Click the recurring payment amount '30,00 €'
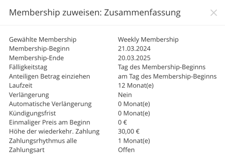This screenshot has height=162, width=225. [129, 132]
